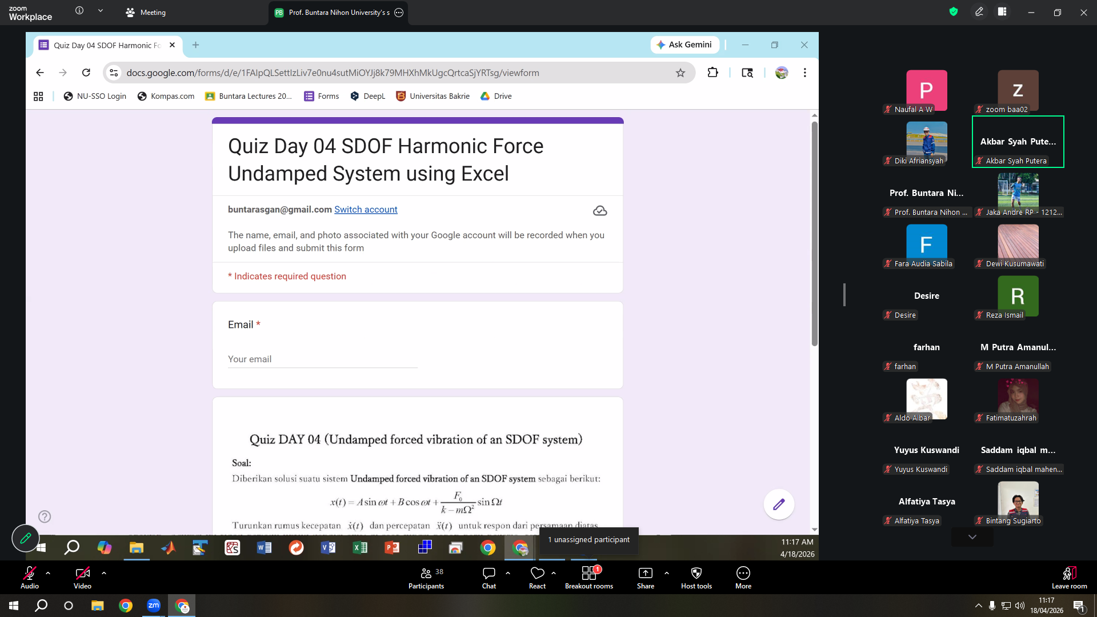1097x617 pixels.
Task: Focus the Your email input field
Action: 323,359
